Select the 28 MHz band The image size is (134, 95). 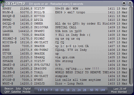coord(85,90)
